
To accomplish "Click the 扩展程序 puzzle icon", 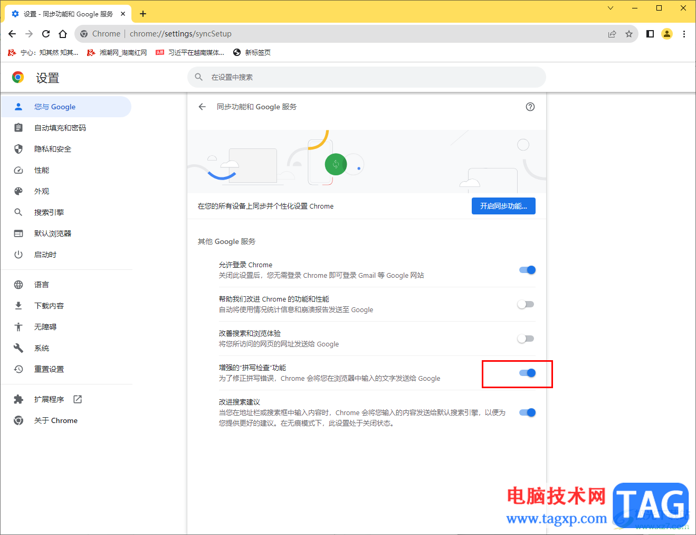I will click(18, 399).
